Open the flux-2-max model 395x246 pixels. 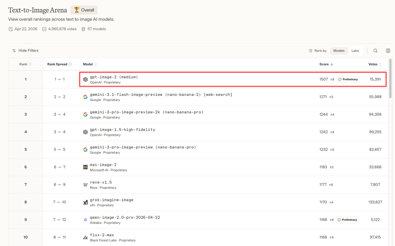click(x=102, y=235)
